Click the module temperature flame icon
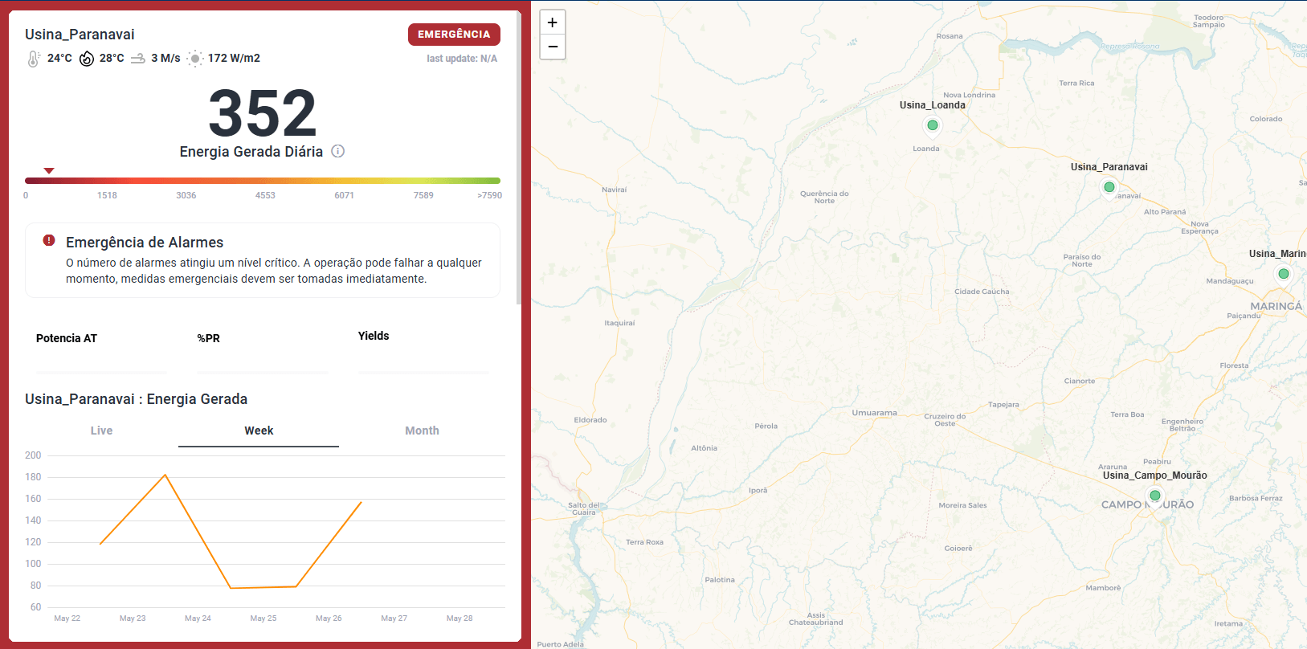The height and width of the screenshot is (649, 1307). pyautogui.click(x=87, y=59)
